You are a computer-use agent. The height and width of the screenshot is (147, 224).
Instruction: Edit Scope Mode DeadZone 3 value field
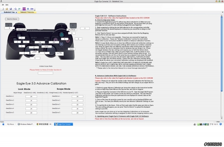pyautogui.click(x=77, y=104)
